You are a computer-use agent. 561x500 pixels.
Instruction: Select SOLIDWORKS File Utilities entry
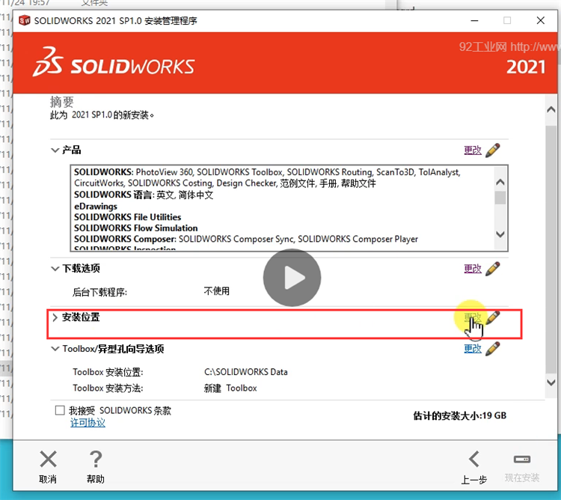(x=127, y=217)
